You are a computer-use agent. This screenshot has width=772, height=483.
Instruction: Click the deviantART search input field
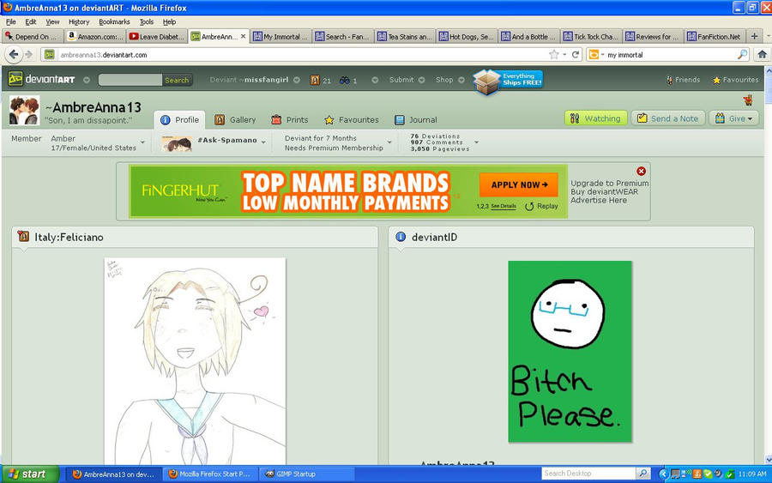click(x=130, y=80)
